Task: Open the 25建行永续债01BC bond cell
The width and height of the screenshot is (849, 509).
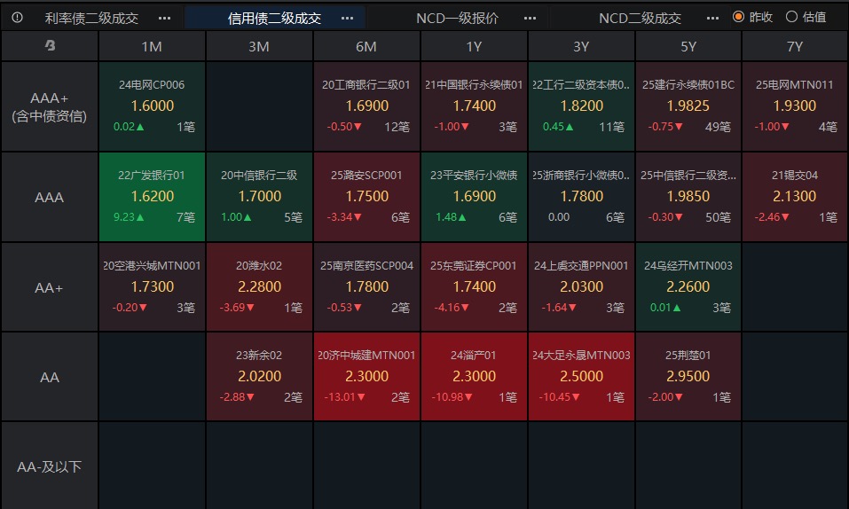Action: click(x=688, y=106)
